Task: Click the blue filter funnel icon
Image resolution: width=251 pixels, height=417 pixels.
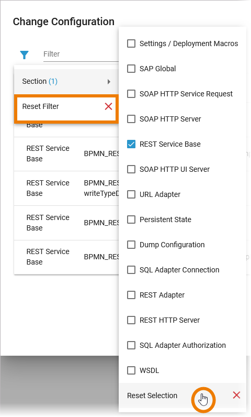Action: [x=24, y=55]
